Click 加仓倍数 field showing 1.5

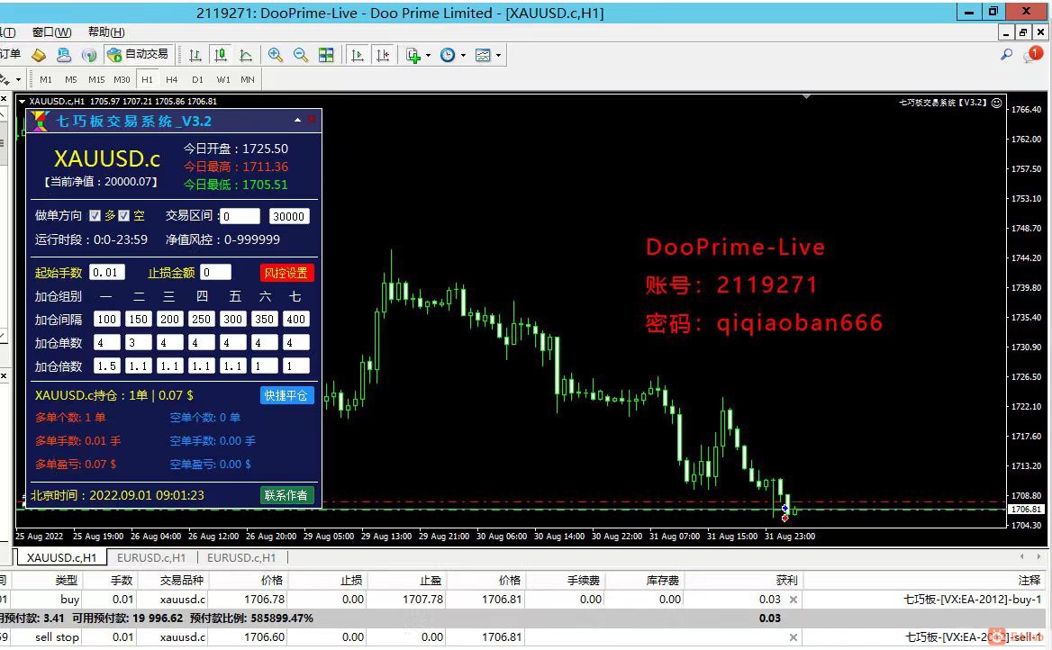point(106,366)
